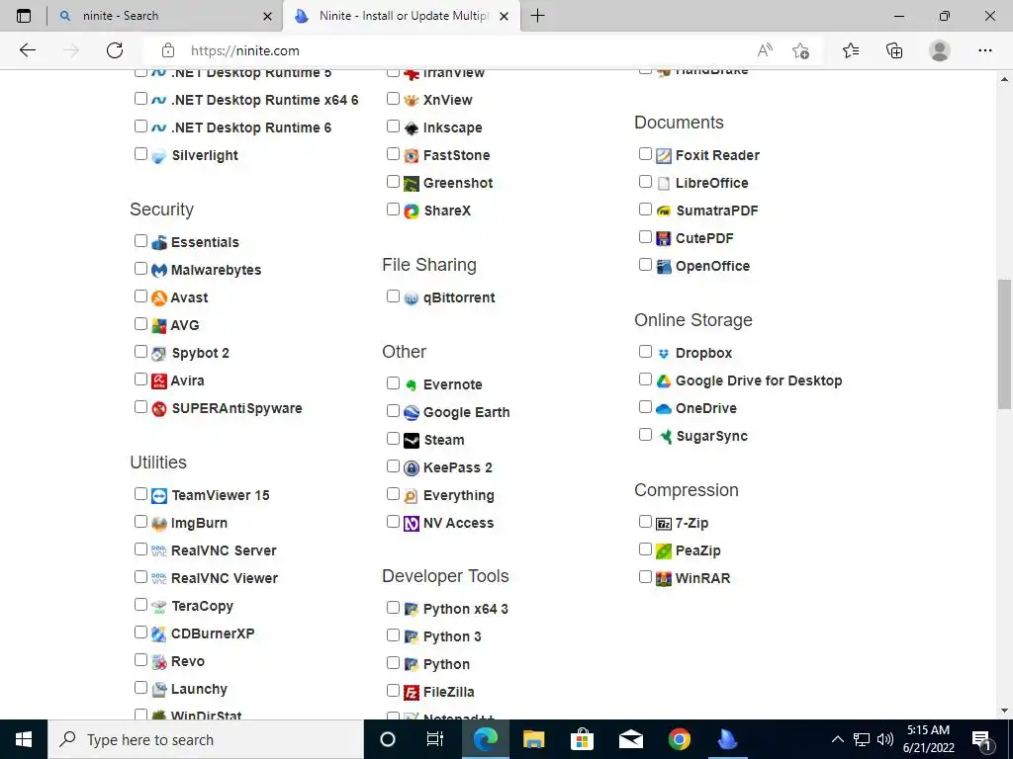
Task: Check the Essentials checkbox
Action: [x=140, y=241]
